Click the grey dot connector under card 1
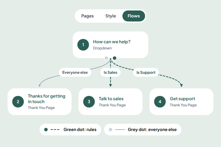The image size is (221, 147). click(106, 58)
